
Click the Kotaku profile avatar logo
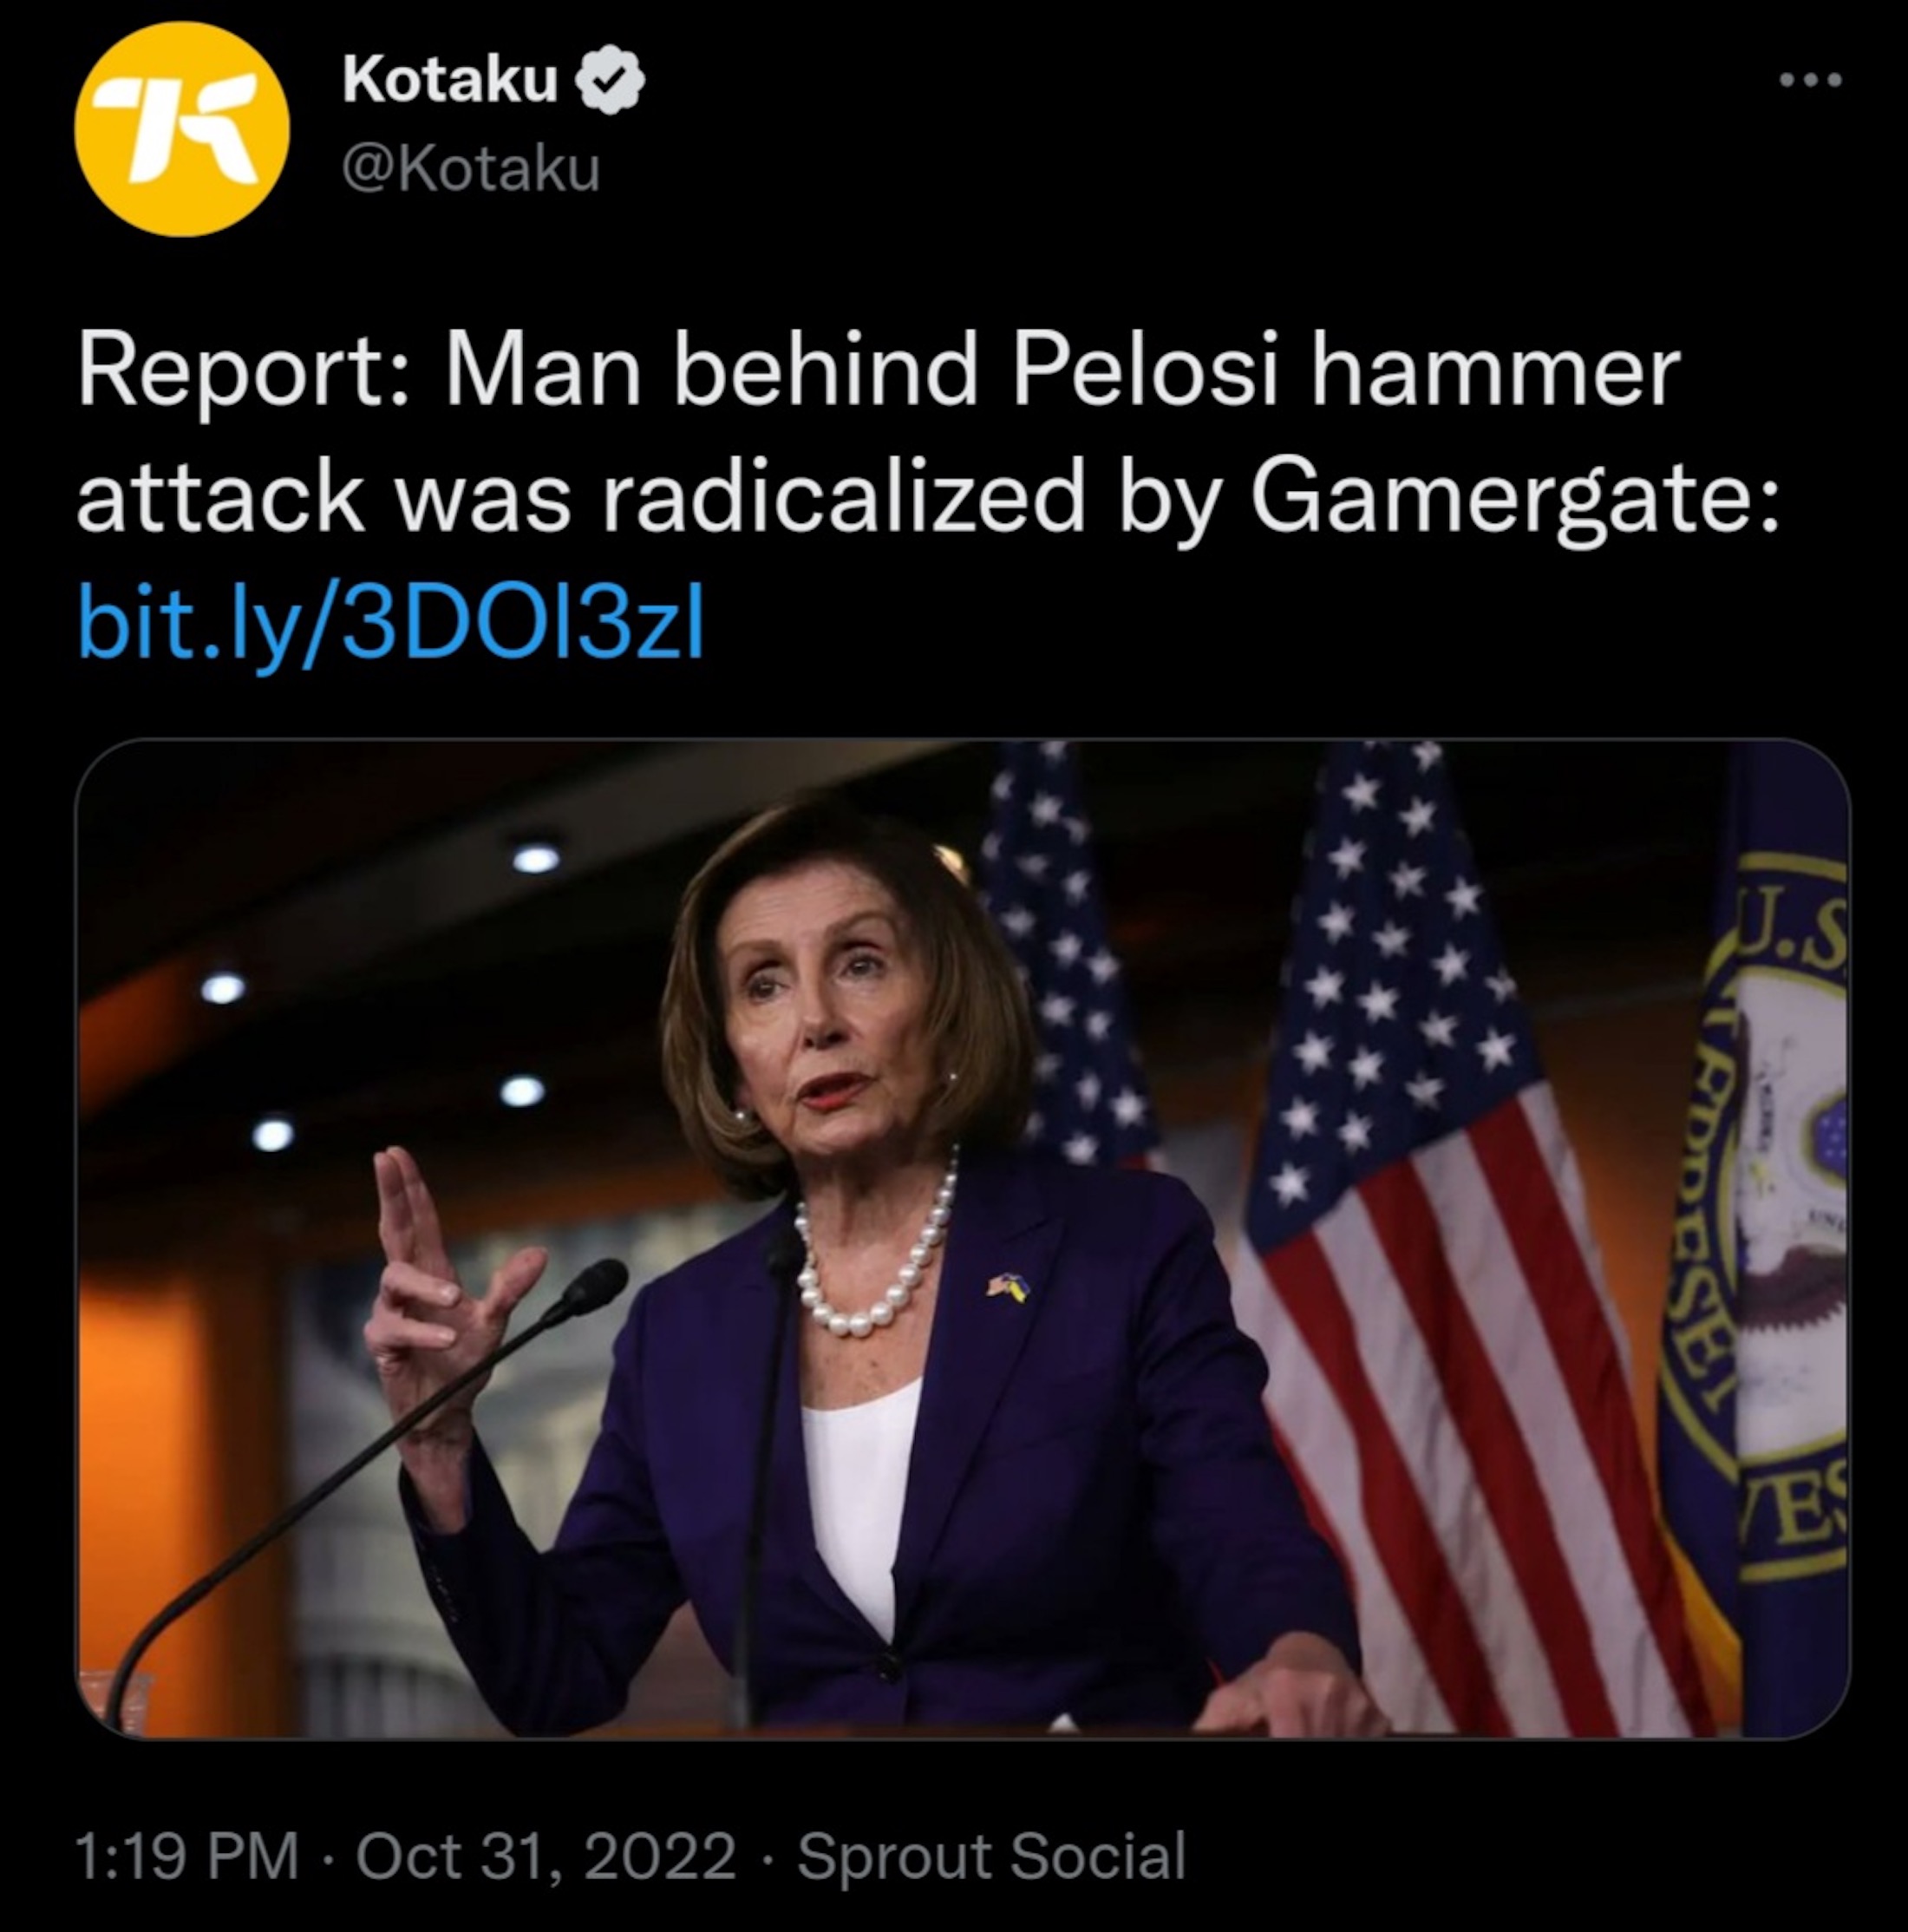[x=181, y=129]
